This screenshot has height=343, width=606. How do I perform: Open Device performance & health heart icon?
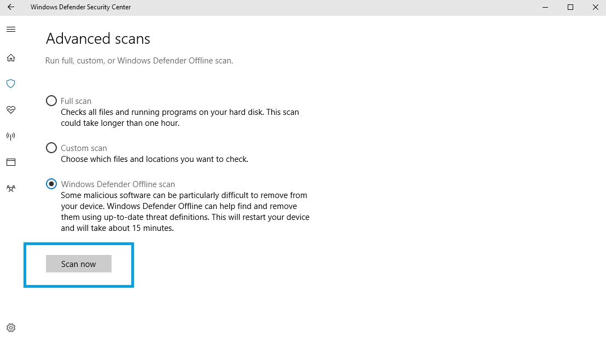point(11,110)
